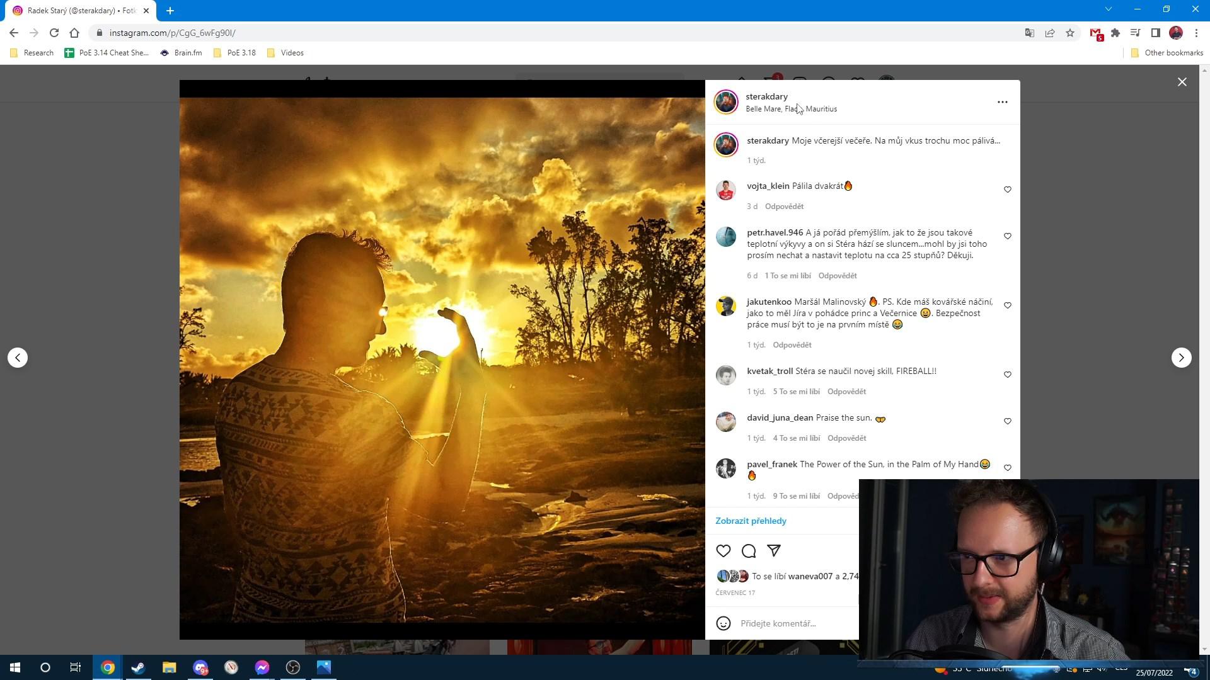This screenshot has height=680, width=1210.
Task: Reply to petr.havel.946 via Odpovědět
Action: pos(837,276)
